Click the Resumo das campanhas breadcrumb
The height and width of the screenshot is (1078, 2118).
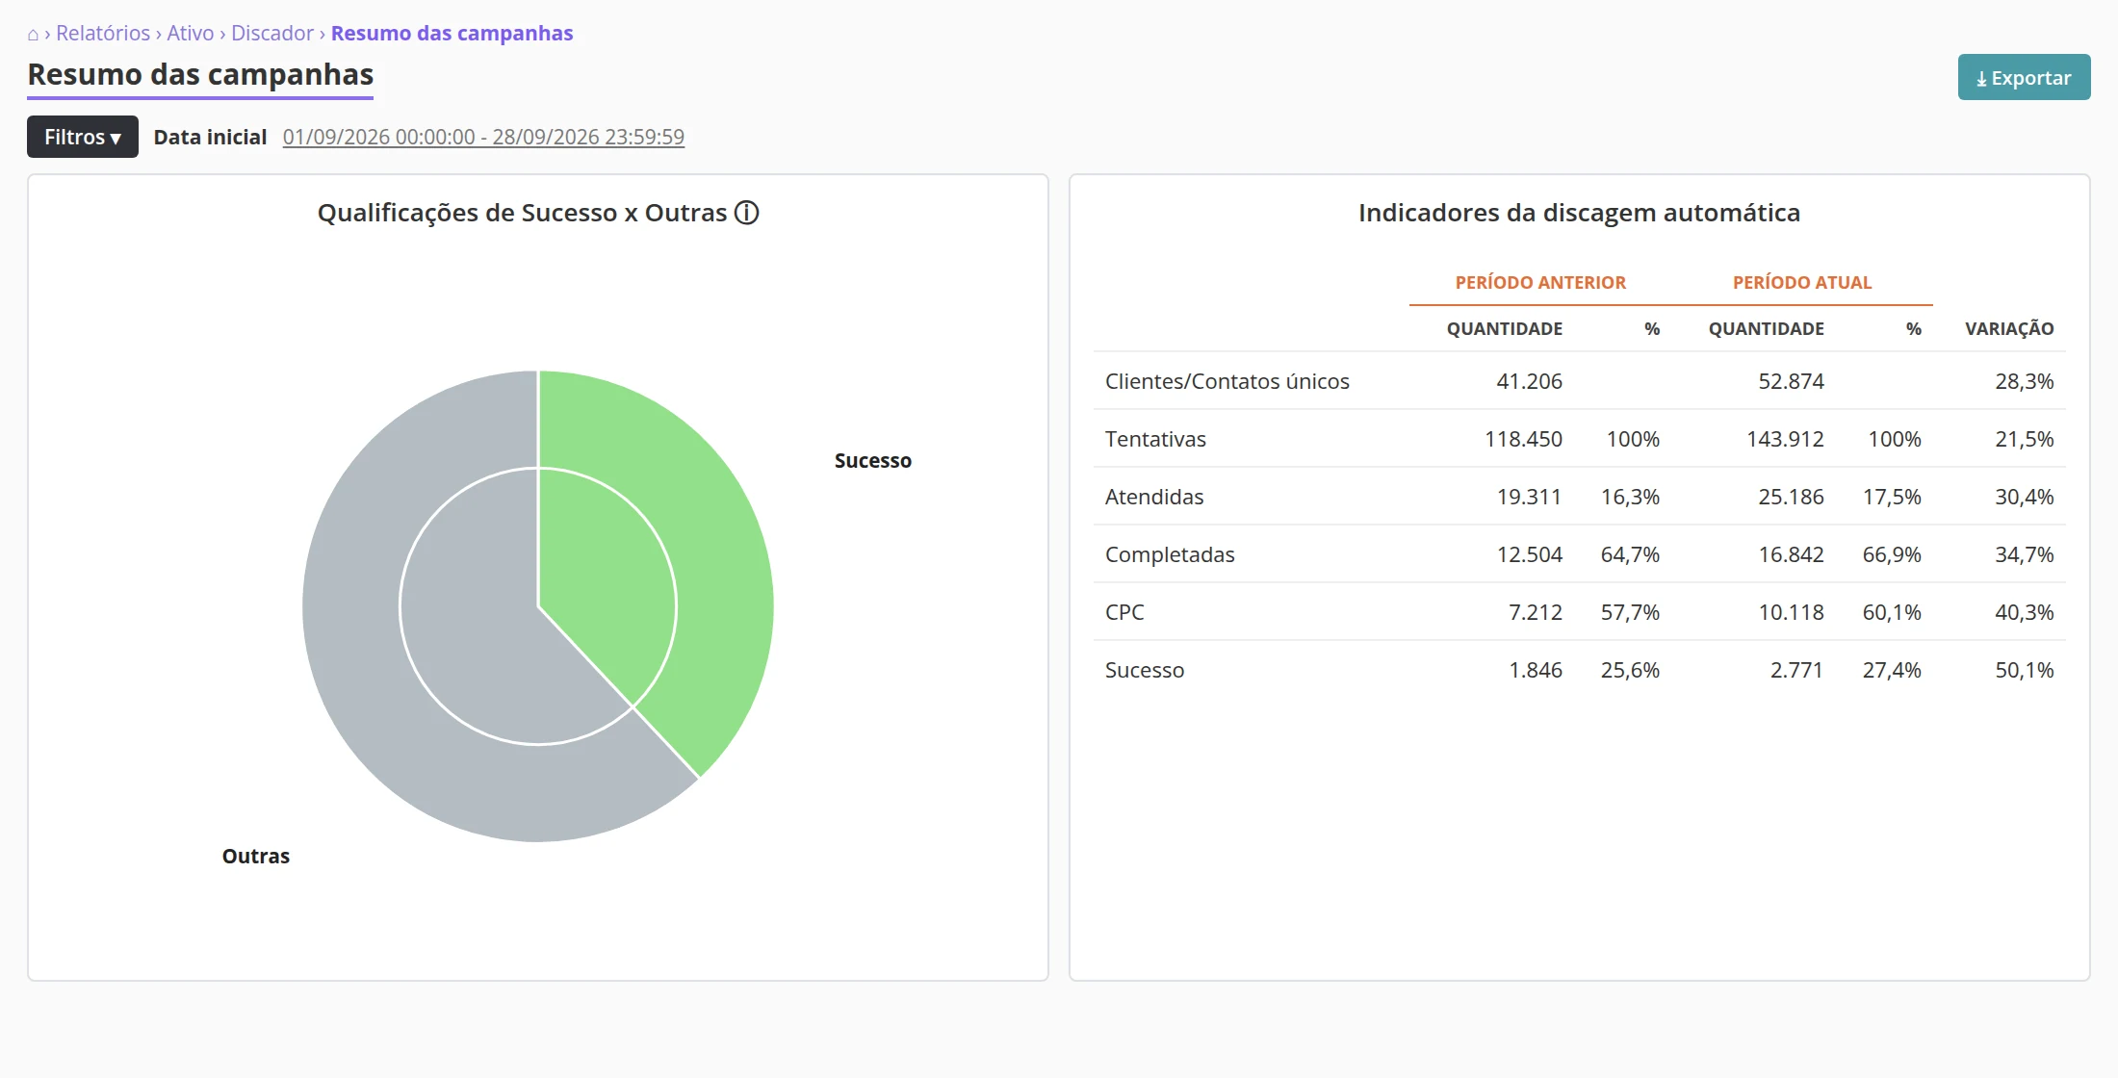point(452,33)
